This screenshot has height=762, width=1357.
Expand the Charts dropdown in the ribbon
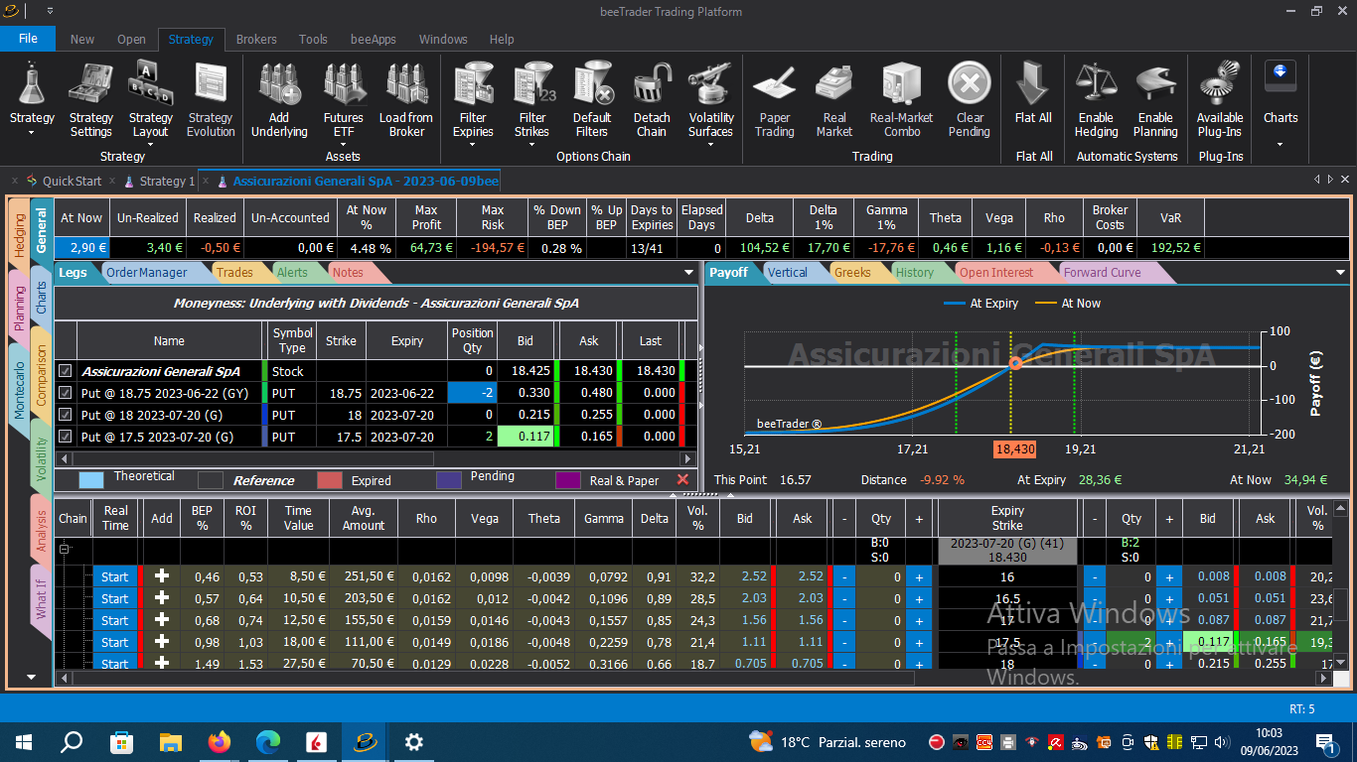pyautogui.click(x=1281, y=144)
